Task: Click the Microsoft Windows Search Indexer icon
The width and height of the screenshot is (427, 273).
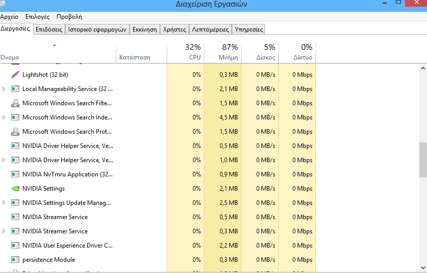Action: (15, 117)
